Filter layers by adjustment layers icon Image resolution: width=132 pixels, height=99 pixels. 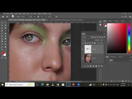coord(95,37)
